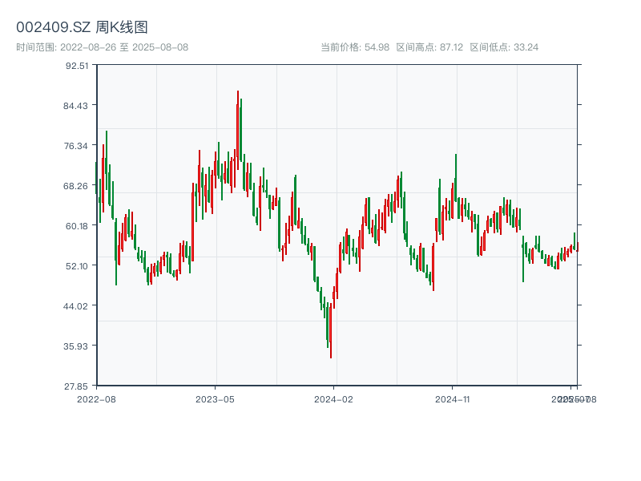
Task: Select the 时间范围 date range text
Action: (x=102, y=47)
